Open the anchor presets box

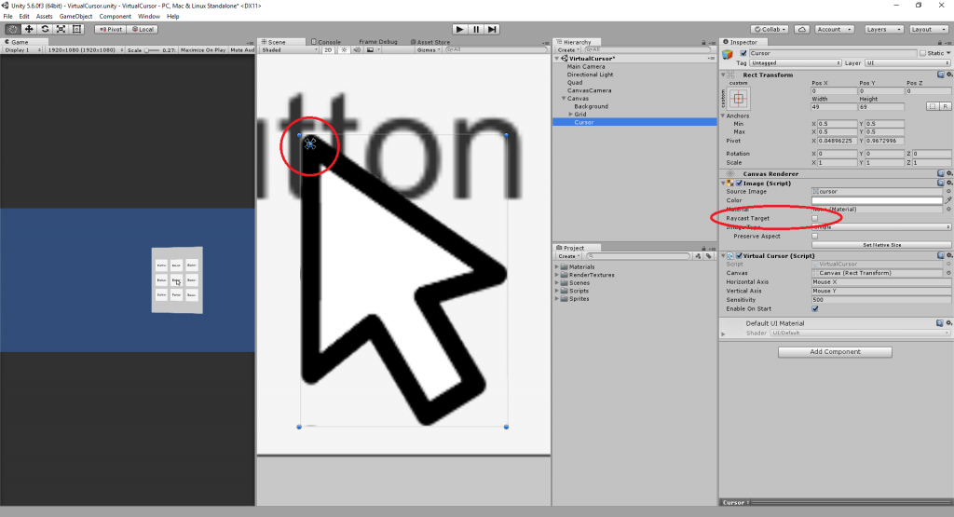point(738,98)
